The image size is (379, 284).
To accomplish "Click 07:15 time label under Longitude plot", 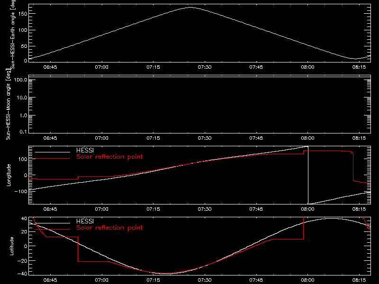I will pyautogui.click(x=153, y=209).
